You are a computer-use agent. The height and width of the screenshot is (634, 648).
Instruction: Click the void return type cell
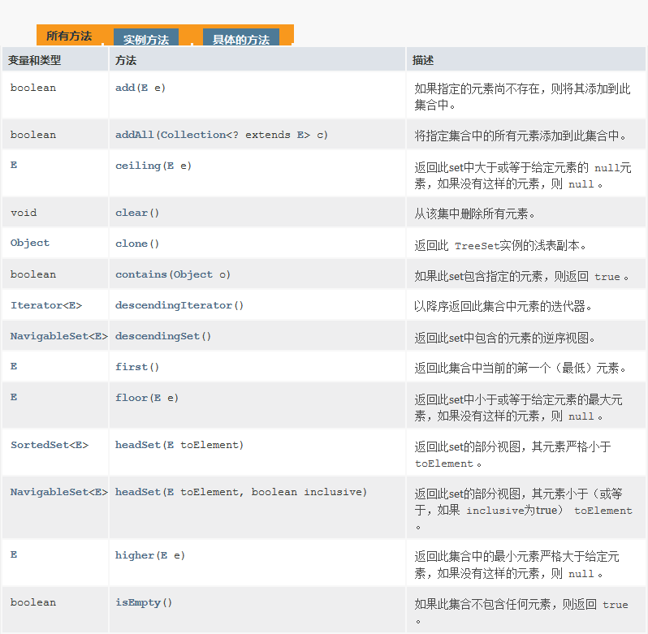click(x=24, y=213)
